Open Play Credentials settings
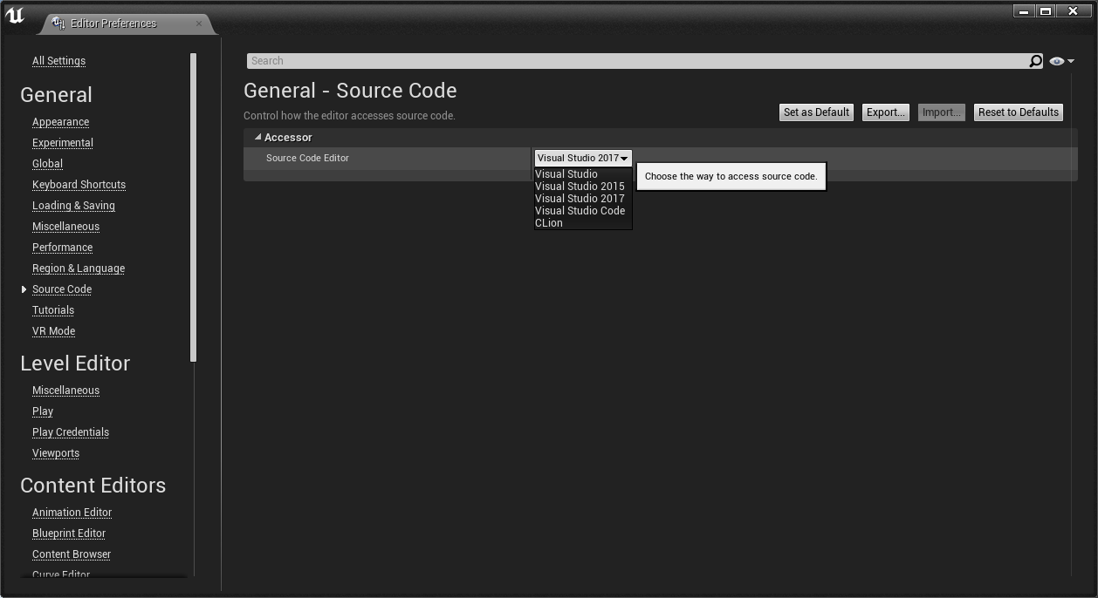The height and width of the screenshot is (598, 1098). pyautogui.click(x=71, y=432)
